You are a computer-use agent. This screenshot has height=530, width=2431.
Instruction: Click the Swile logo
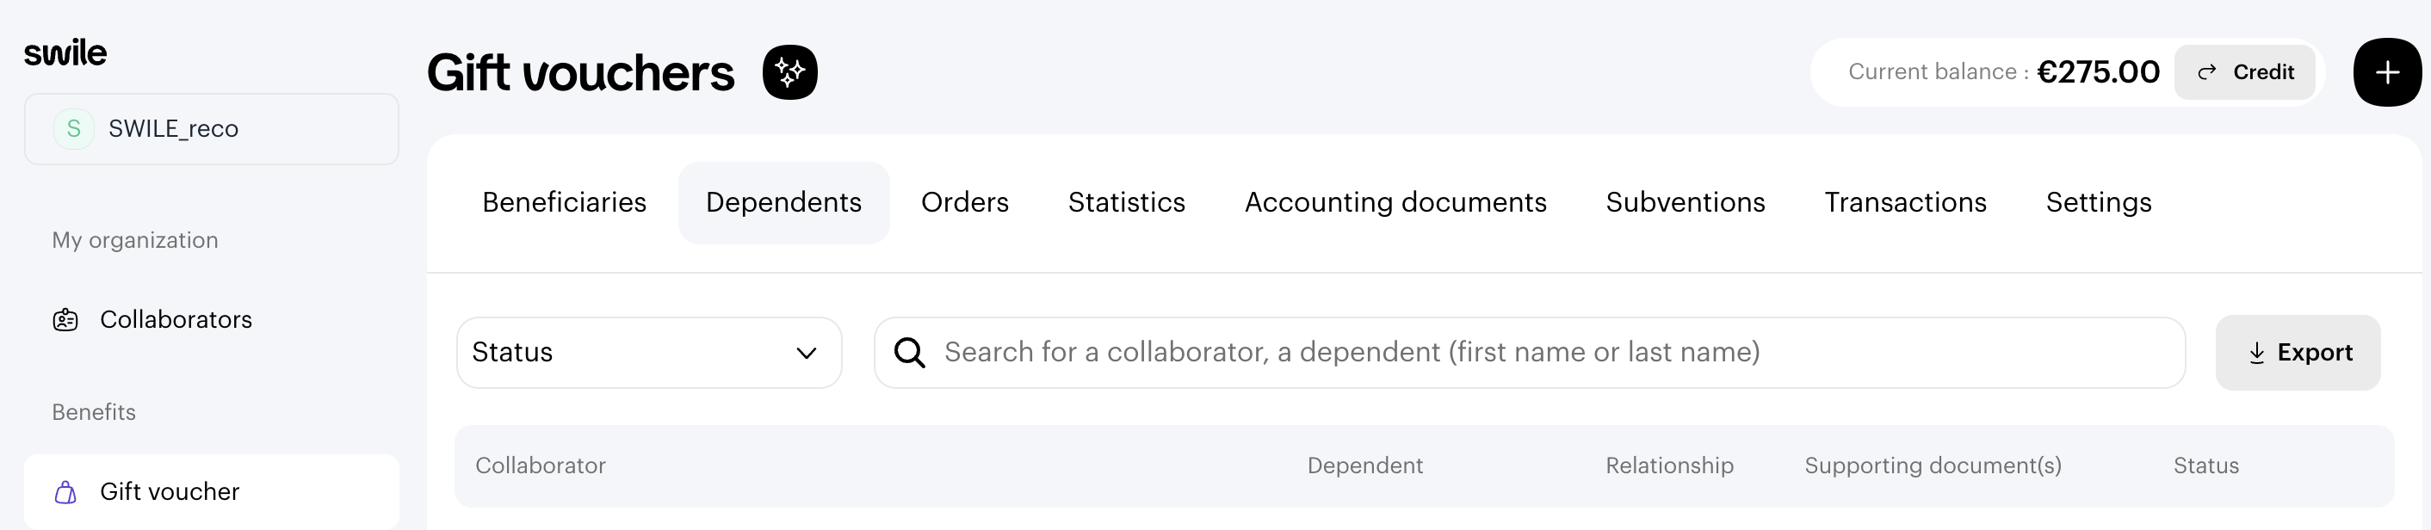65,52
